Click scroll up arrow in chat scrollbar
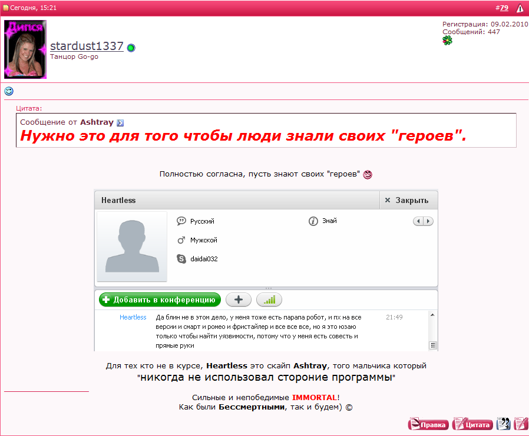This screenshot has height=436, width=529. [432, 315]
